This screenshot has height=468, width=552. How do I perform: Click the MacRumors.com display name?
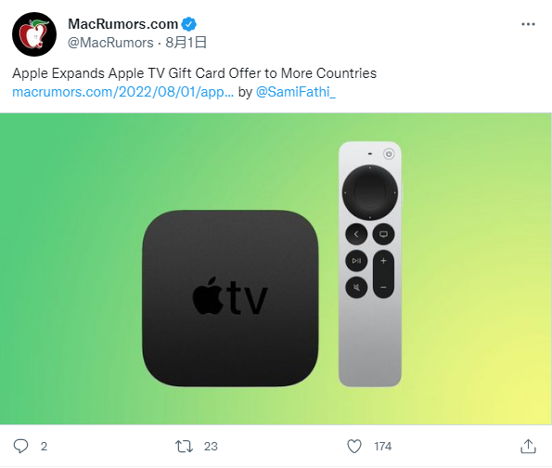click(x=122, y=24)
